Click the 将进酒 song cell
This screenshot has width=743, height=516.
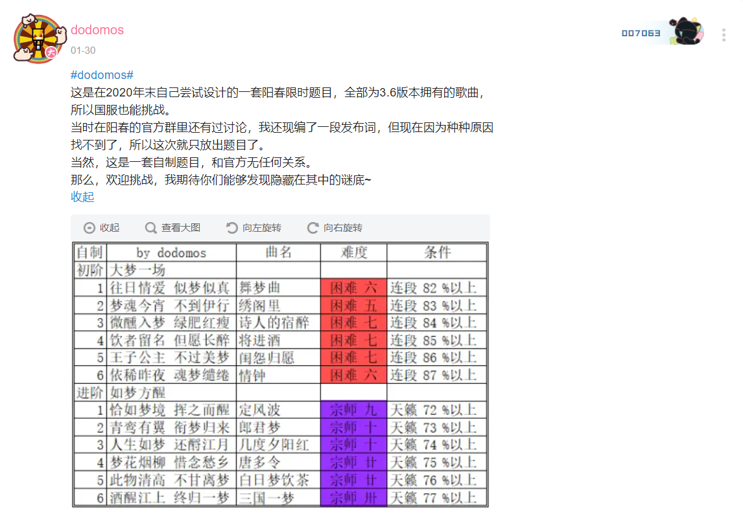pos(278,341)
